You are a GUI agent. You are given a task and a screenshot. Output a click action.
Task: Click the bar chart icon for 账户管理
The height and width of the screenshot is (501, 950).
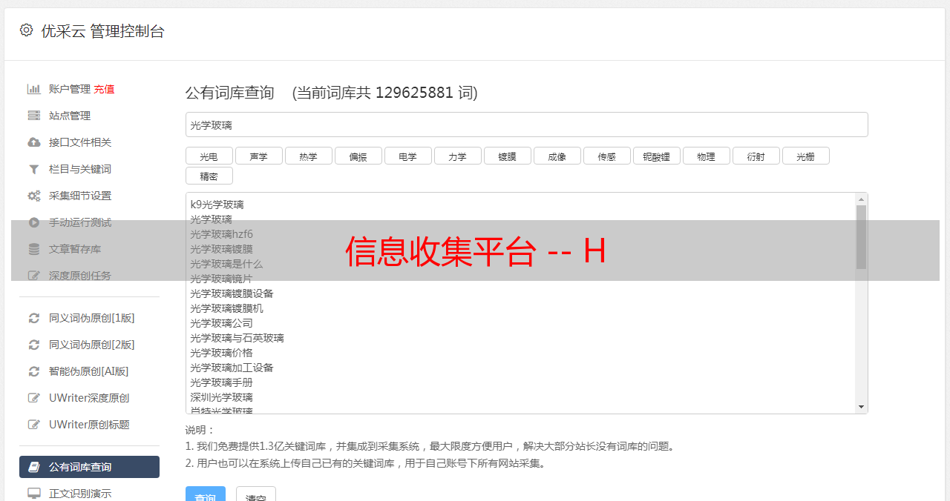34,89
